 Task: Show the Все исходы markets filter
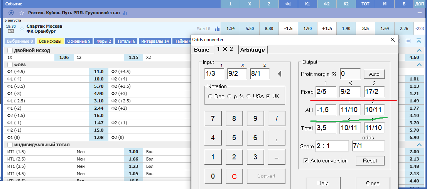point(50,41)
